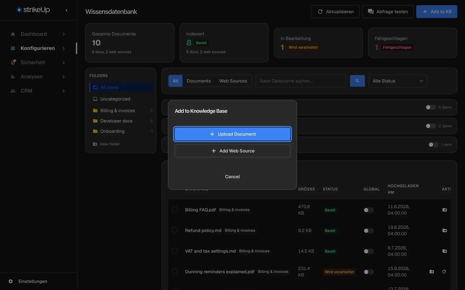Click the Analysen bar chart icon

tap(13, 77)
